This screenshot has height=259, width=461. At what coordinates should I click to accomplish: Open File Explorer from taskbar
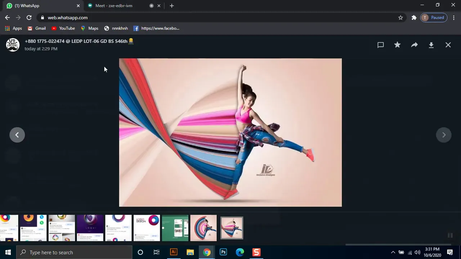(x=190, y=252)
